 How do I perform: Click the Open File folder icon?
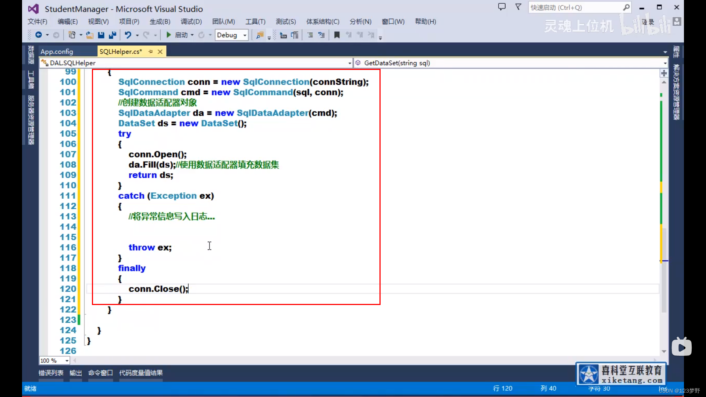(89, 35)
